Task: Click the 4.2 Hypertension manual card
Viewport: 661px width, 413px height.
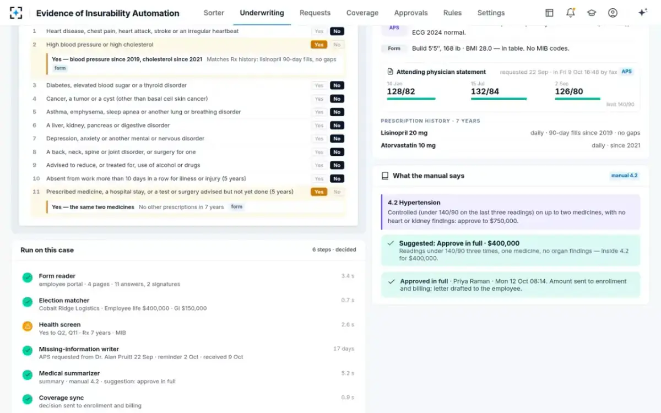Action: 511,211
